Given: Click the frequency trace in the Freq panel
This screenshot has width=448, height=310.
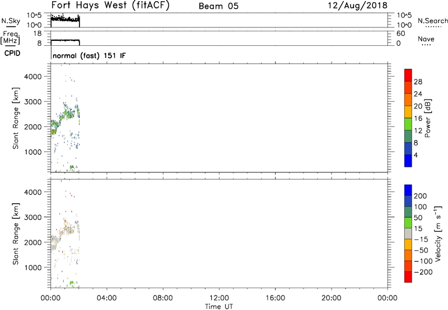Looking at the screenshot, I should [65, 40].
